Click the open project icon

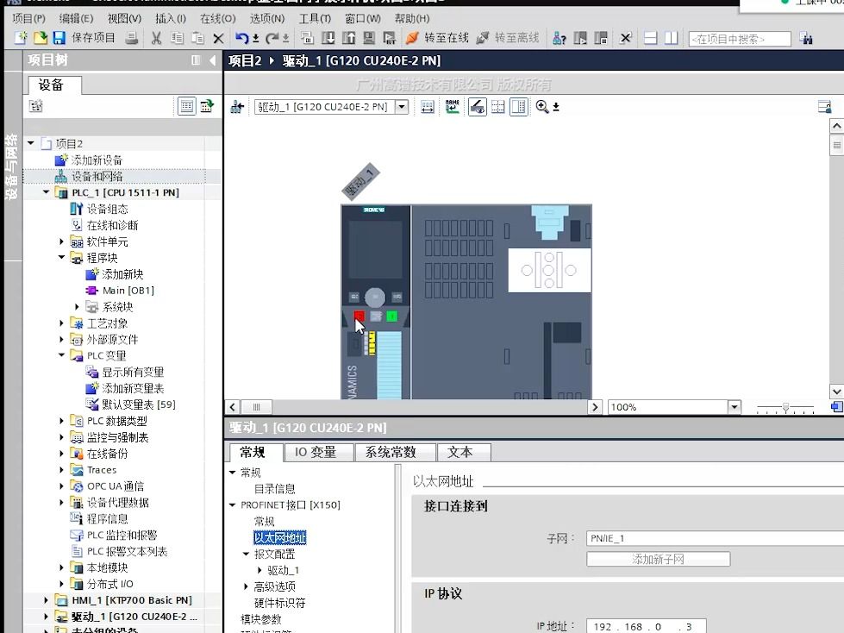pos(41,38)
